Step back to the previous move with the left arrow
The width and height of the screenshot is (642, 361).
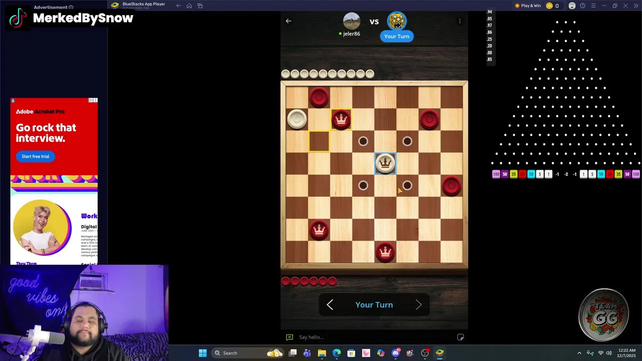[330, 305]
